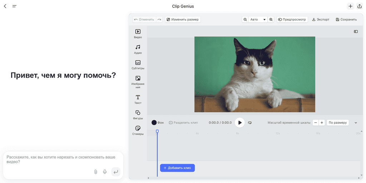
Task: Click Добавить клип button
Action: [x=177, y=168]
